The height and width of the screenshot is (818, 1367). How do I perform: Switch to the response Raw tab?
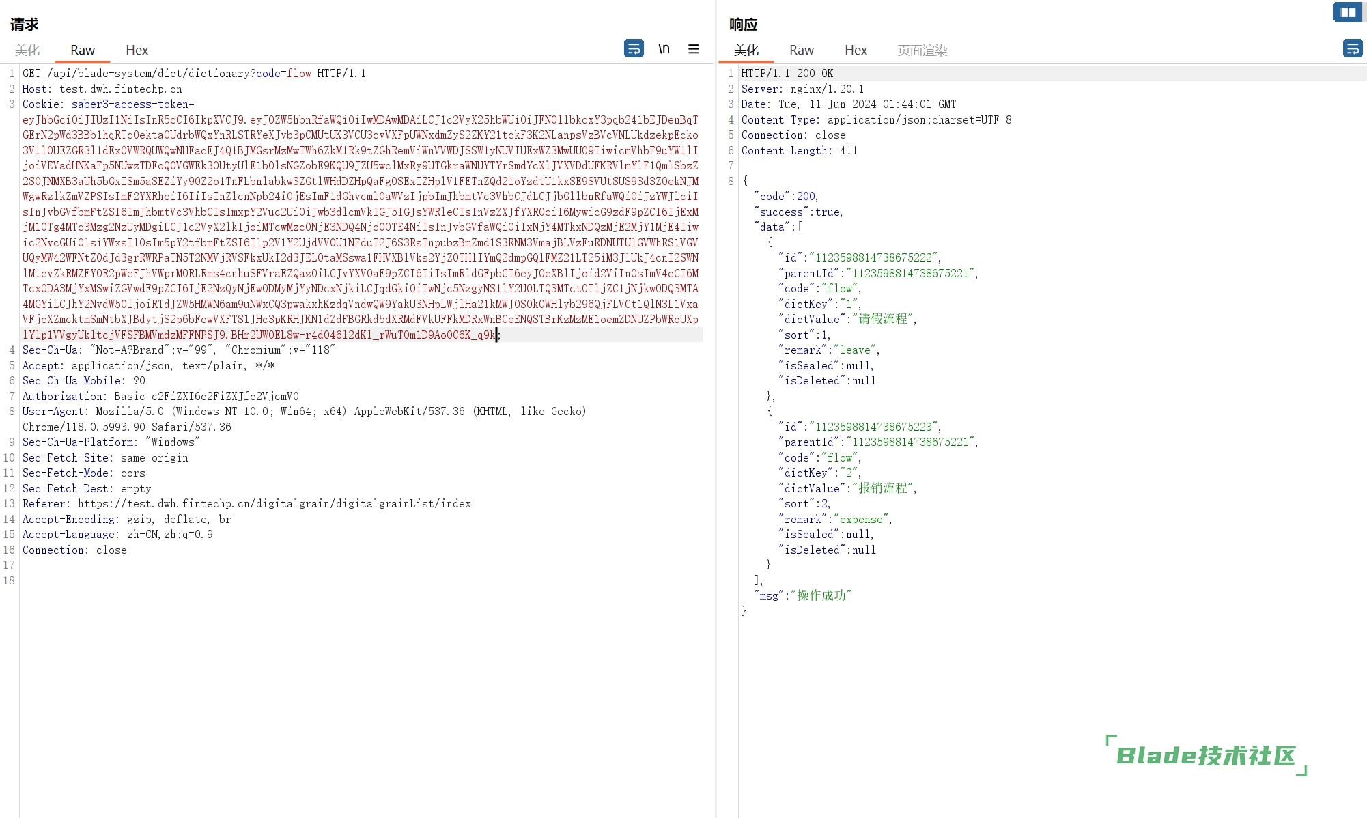coord(802,50)
